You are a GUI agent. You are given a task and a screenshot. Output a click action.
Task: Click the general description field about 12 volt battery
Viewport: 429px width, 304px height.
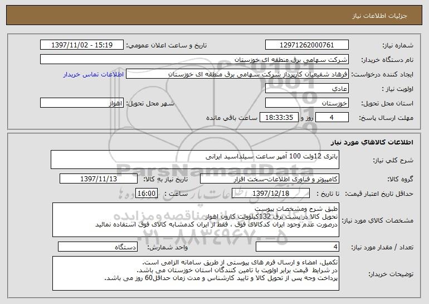(195, 160)
